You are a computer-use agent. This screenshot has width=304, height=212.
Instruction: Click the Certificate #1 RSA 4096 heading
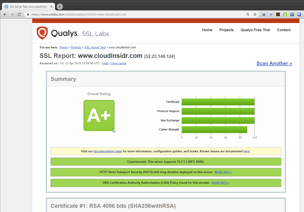coord(113,206)
